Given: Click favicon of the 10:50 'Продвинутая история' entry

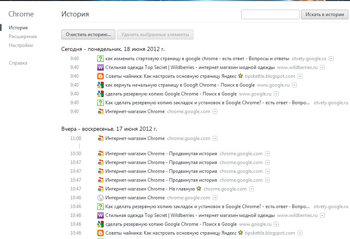Looking at the screenshot, I should [101, 154].
